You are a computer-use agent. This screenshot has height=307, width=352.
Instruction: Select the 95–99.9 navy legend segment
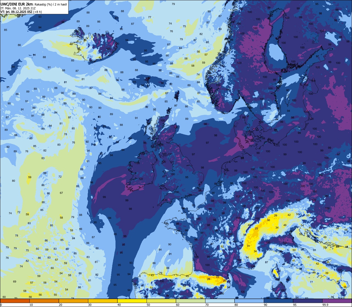[x=308, y=301]
